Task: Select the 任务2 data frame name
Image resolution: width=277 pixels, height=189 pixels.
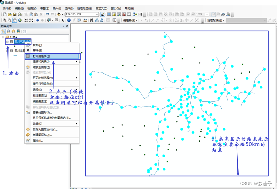Action: coord(14,37)
